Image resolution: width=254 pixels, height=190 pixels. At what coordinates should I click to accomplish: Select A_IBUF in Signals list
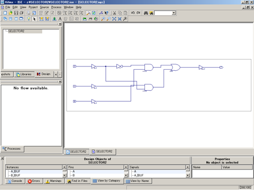click(x=139, y=175)
